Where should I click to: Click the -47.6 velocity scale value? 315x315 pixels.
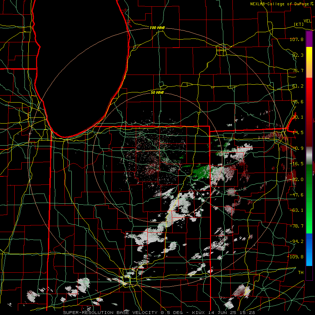coord(296,195)
